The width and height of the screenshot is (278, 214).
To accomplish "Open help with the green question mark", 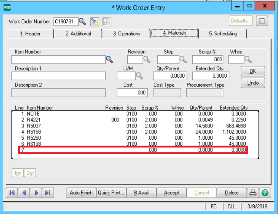I will click(x=265, y=193).
